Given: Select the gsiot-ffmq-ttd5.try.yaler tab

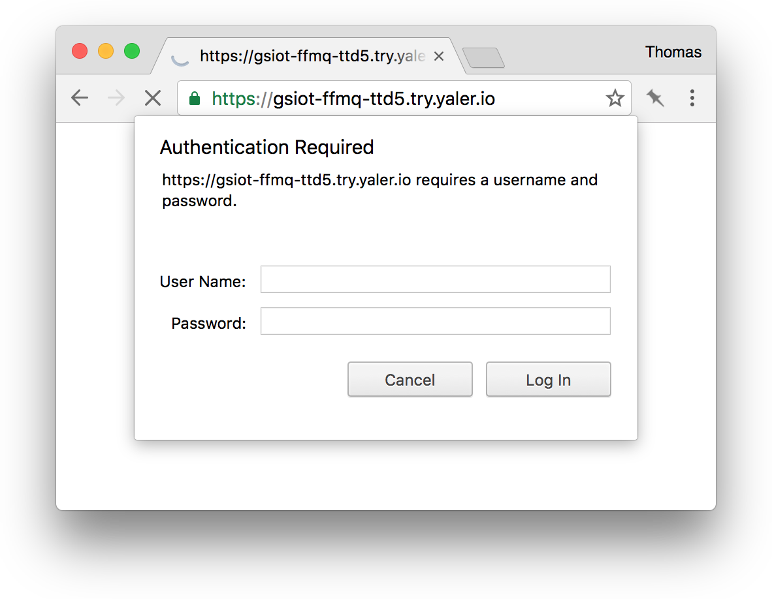Looking at the screenshot, I should (307, 56).
